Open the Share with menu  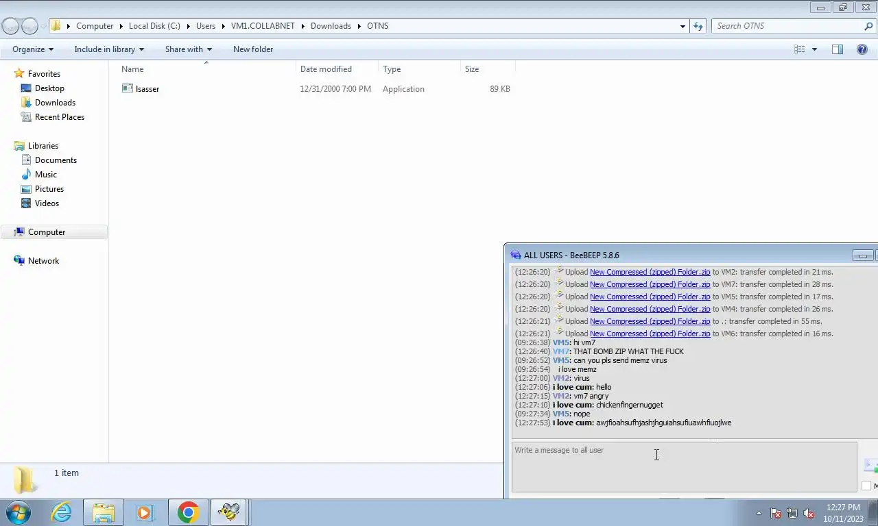pos(188,49)
